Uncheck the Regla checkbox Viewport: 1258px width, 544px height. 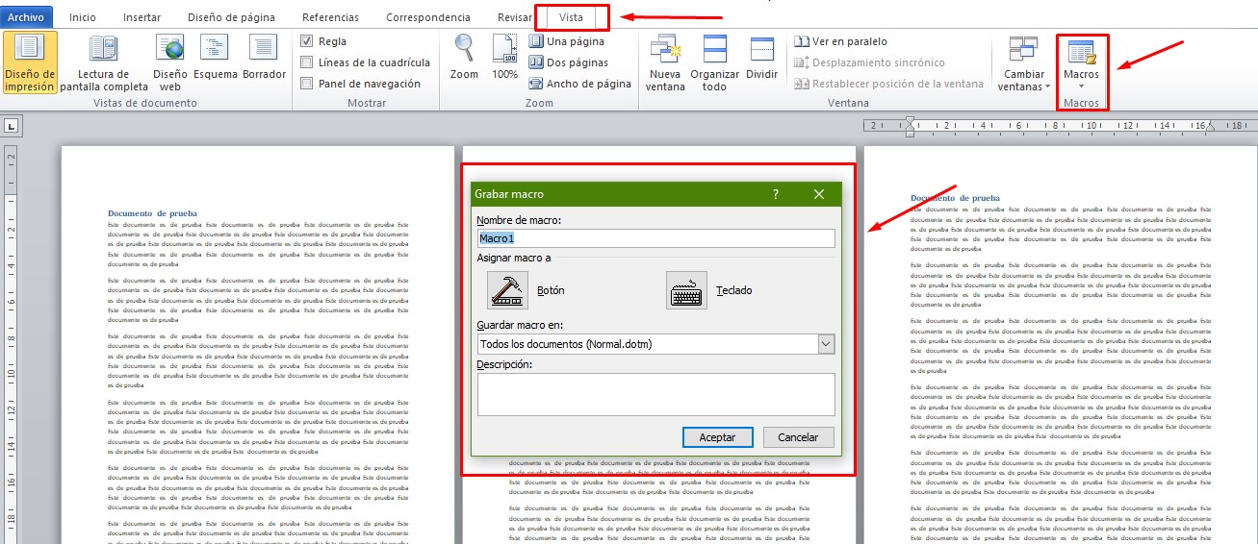pos(306,41)
